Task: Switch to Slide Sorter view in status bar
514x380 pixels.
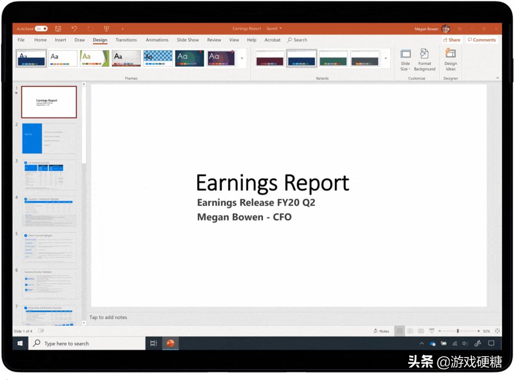Action: [410, 330]
